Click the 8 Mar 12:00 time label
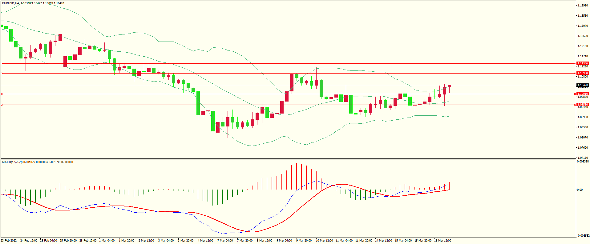Viewport: 590px width, 244px height. (265, 241)
